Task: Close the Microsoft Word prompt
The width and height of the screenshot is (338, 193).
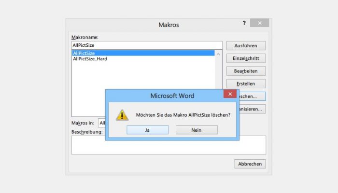Action: tap(230, 94)
